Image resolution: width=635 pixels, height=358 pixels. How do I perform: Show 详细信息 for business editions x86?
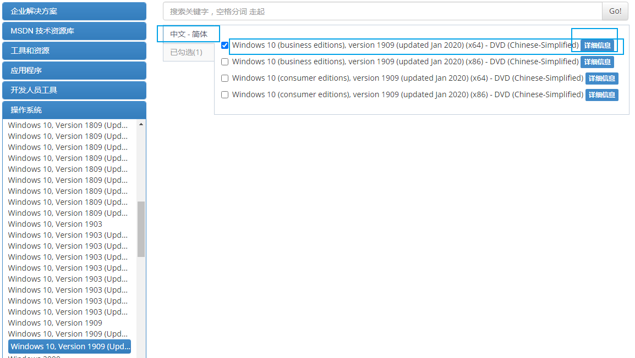tap(598, 62)
